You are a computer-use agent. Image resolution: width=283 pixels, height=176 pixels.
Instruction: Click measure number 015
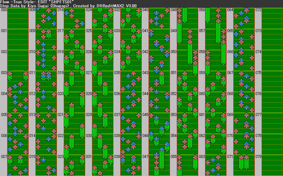[x=32, y=157]
